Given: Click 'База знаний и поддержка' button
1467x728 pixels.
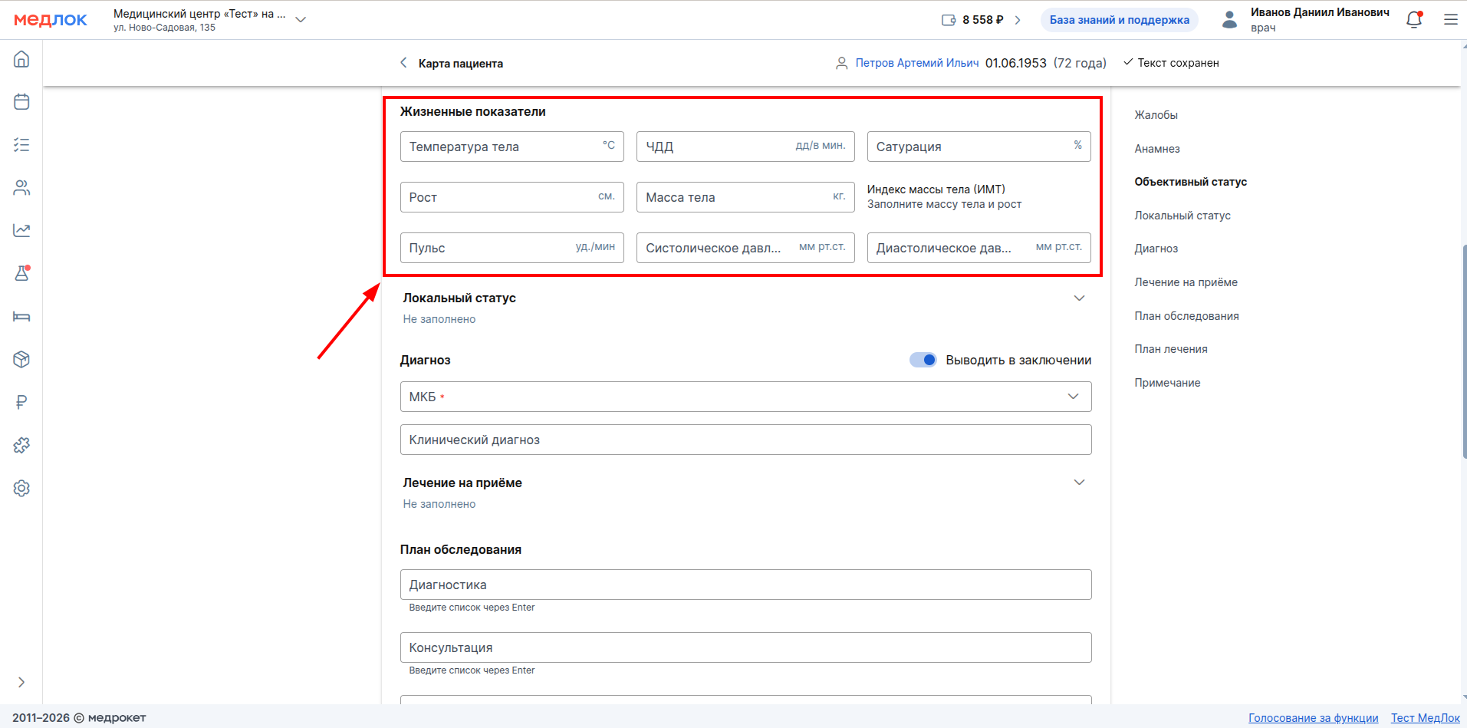Looking at the screenshot, I should click(x=1119, y=20).
